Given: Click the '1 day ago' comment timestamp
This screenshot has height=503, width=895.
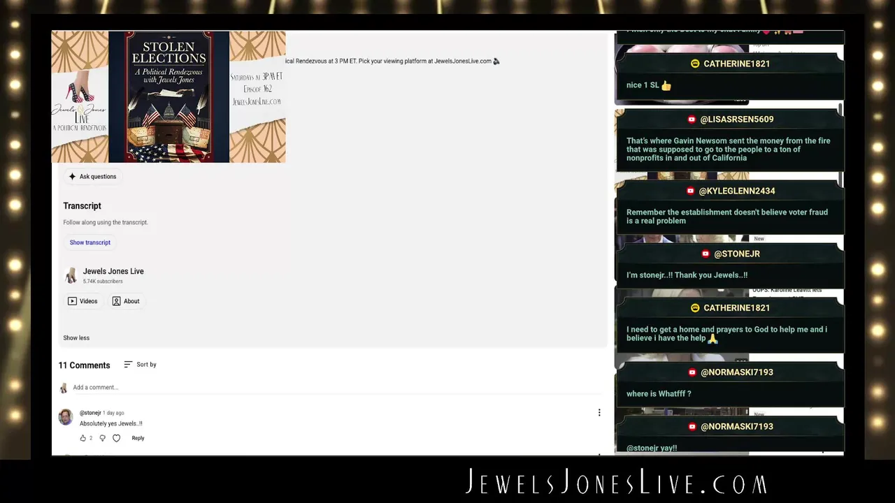Looking at the screenshot, I should pyautogui.click(x=113, y=413).
